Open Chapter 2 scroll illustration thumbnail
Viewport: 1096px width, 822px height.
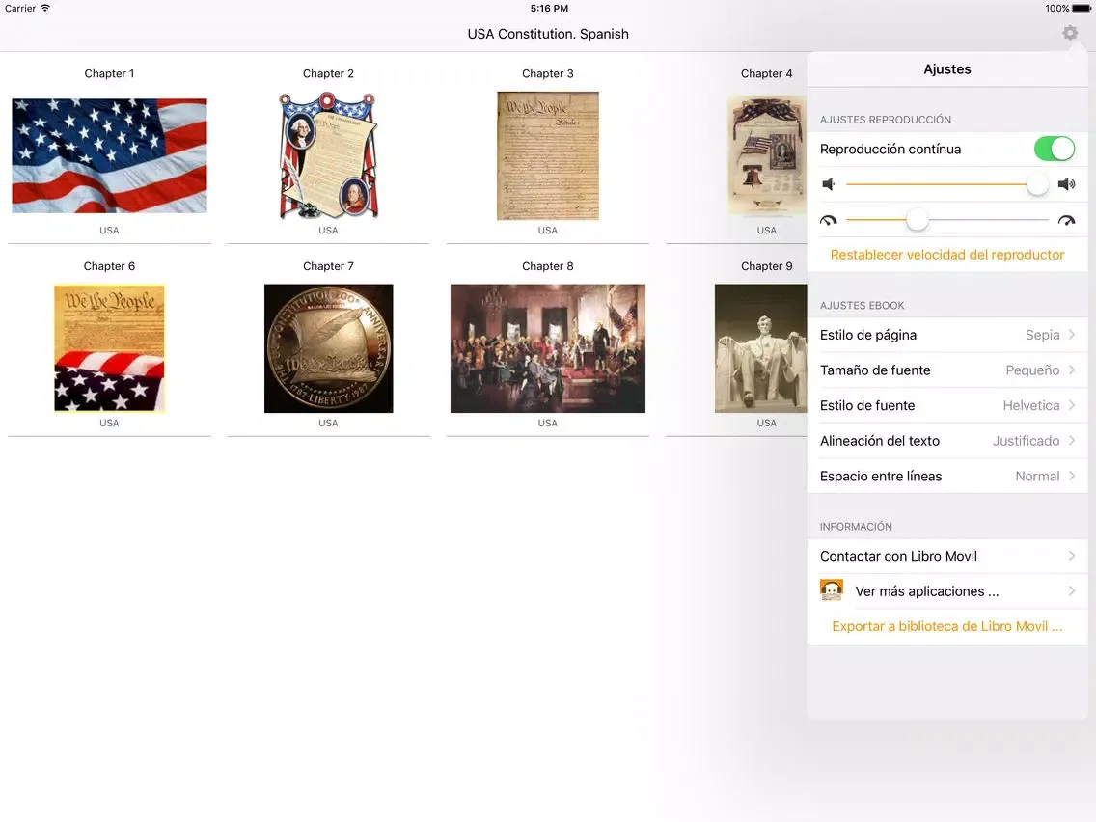[x=328, y=156]
